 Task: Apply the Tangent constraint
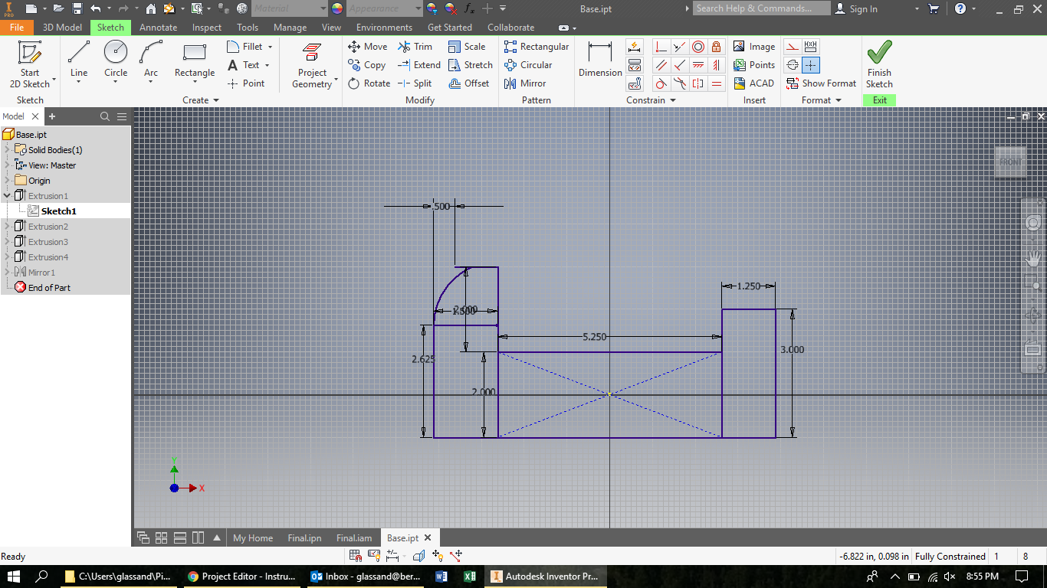coord(661,83)
